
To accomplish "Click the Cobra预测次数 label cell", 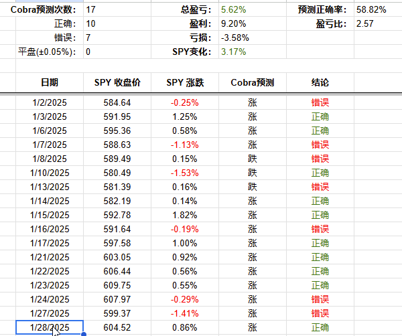I will (44, 10).
